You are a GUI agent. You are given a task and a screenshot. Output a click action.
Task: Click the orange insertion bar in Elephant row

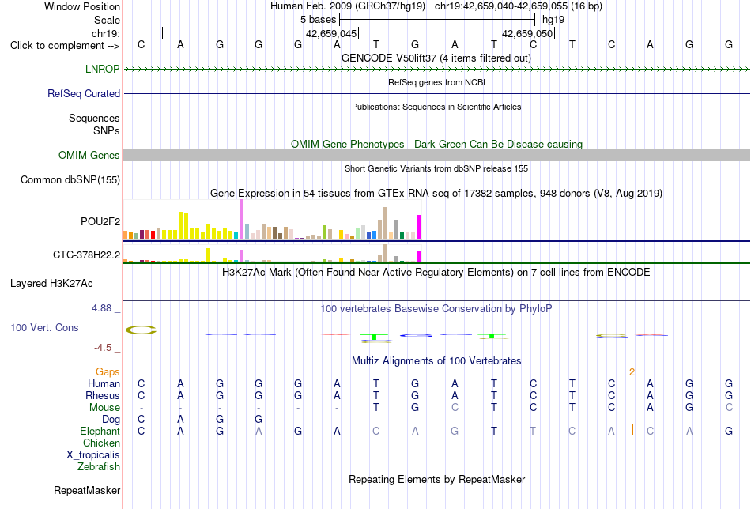[x=632, y=430]
